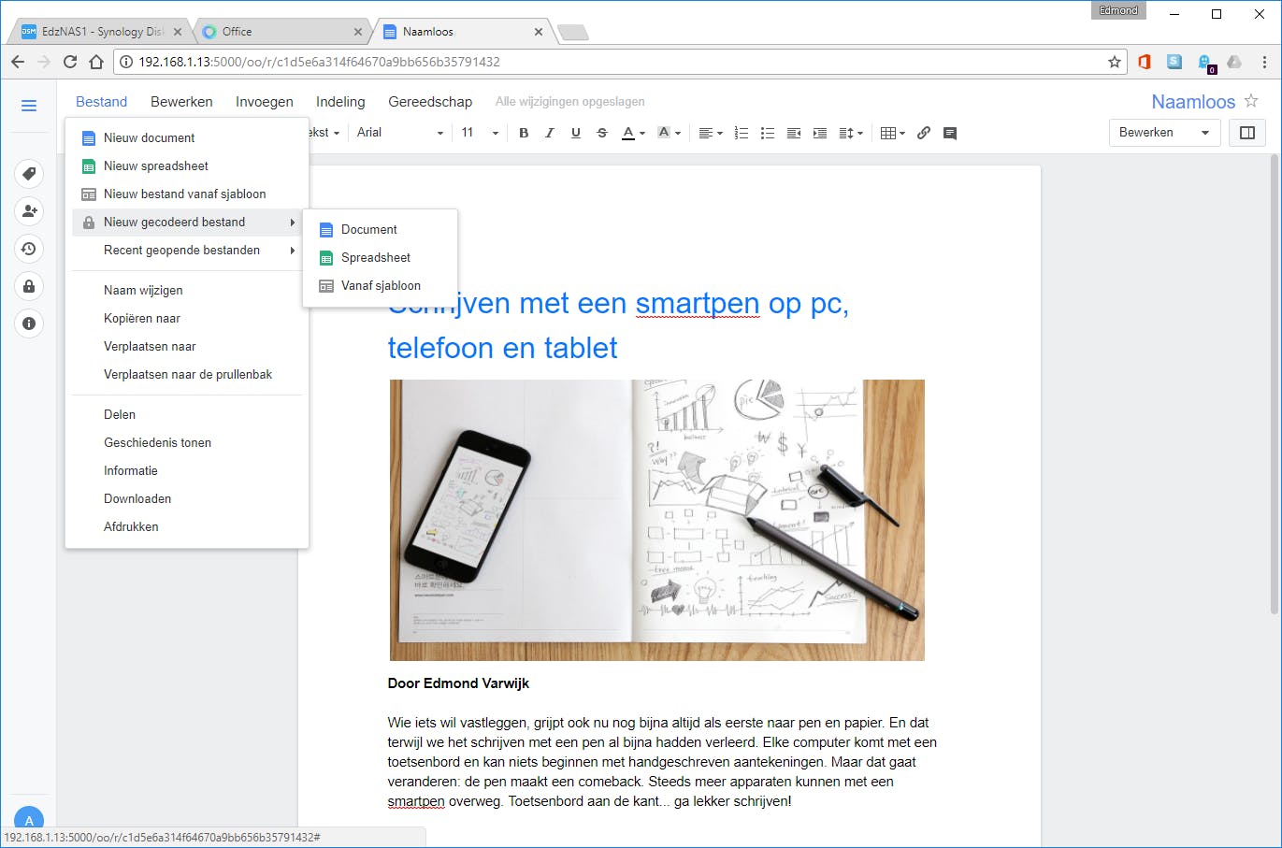Show version history from sidebar icon
Viewport: 1282px width, 848px height.
click(29, 249)
